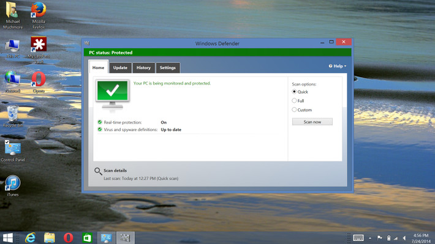The image size is (435, 244).
Task: Launch Opera from the taskbar
Action: pyautogui.click(x=68, y=238)
